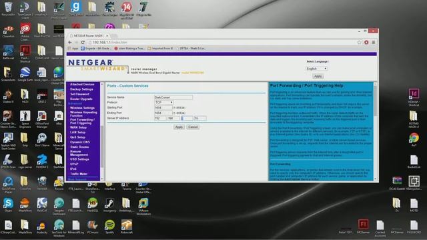Open the Recycle Bin desktop icon

(8, 9)
